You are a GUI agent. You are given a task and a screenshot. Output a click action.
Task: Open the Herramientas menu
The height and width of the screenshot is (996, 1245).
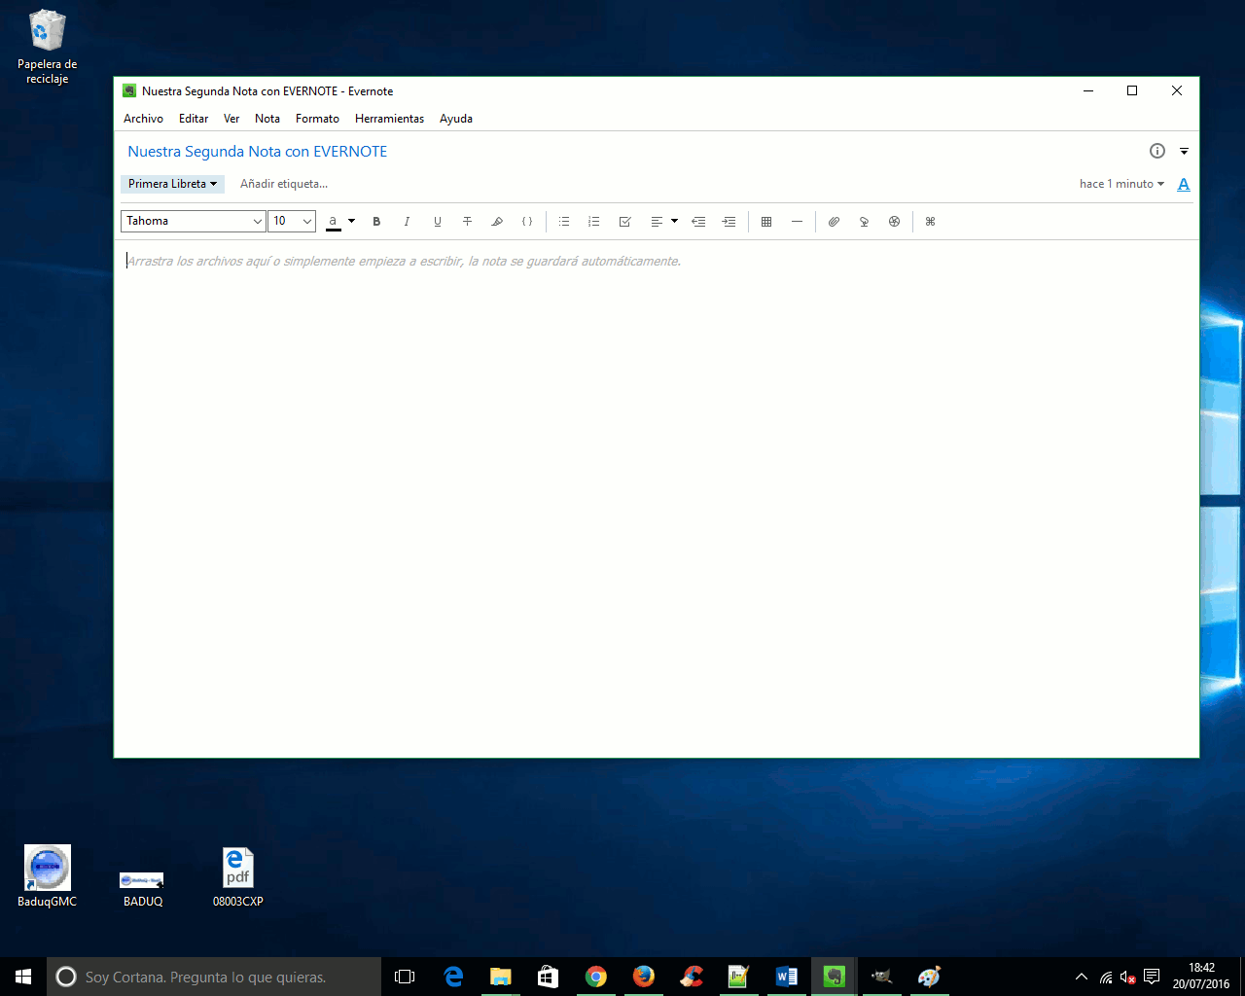389,119
